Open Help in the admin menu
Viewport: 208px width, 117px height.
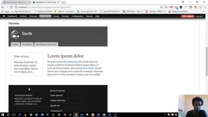click(97, 16)
